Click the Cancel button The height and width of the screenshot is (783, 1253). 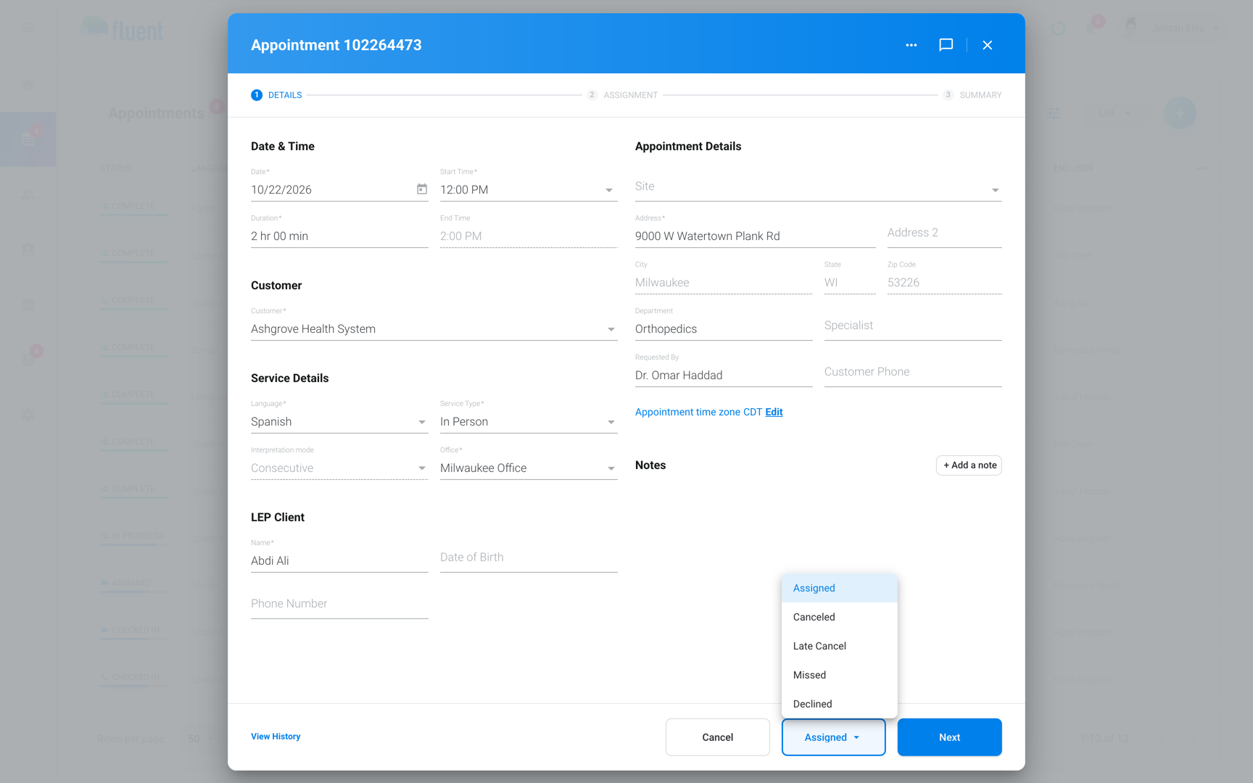point(718,737)
